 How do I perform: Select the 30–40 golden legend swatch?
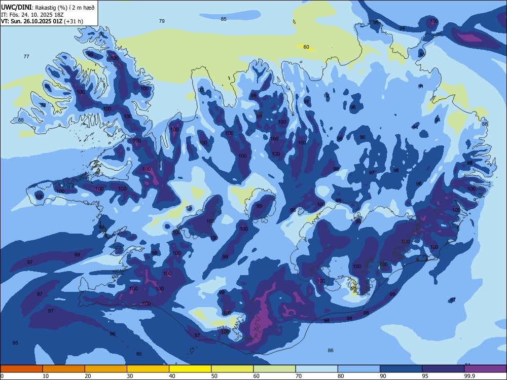coord(148,369)
